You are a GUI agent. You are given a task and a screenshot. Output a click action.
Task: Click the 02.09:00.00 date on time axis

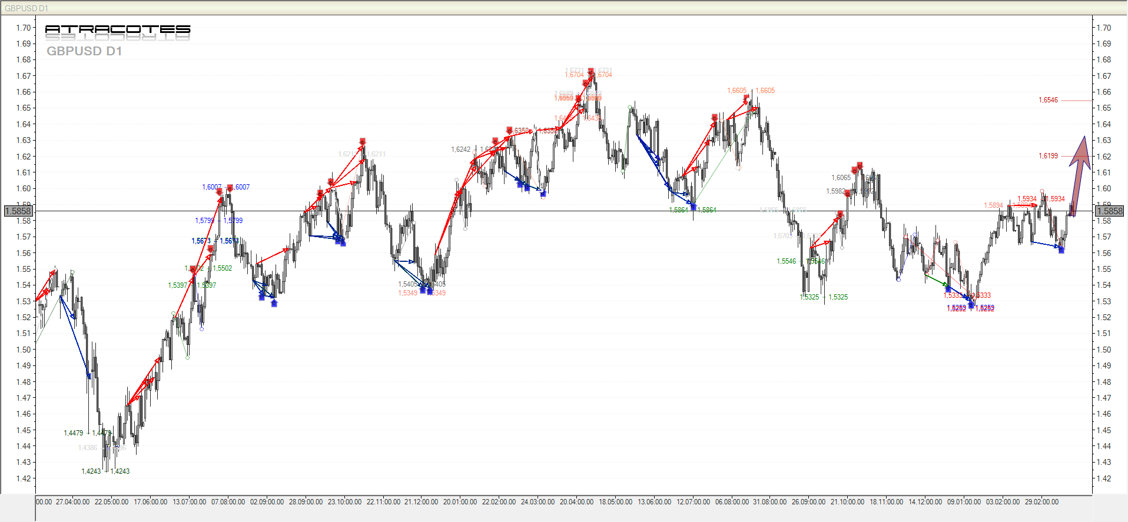[x=267, y=502]
